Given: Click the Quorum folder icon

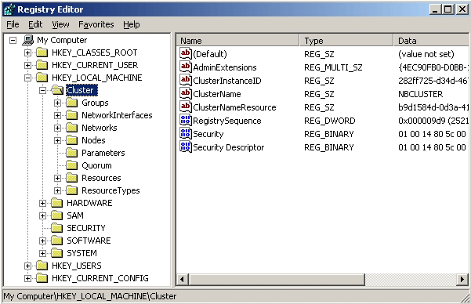Looking at the screenshot, I should [72, 165].
